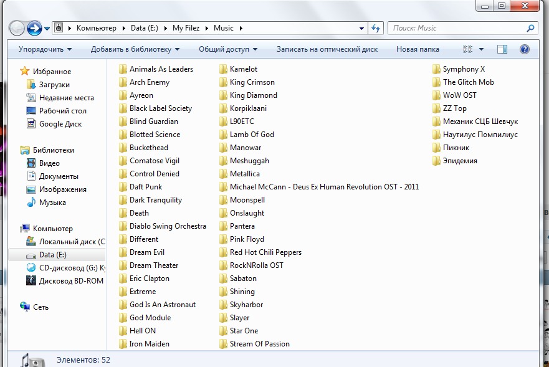Viewport: 549px width, 367px height.
Task: Open the Добавить в библиотеку menu
Action: [135, 49]
